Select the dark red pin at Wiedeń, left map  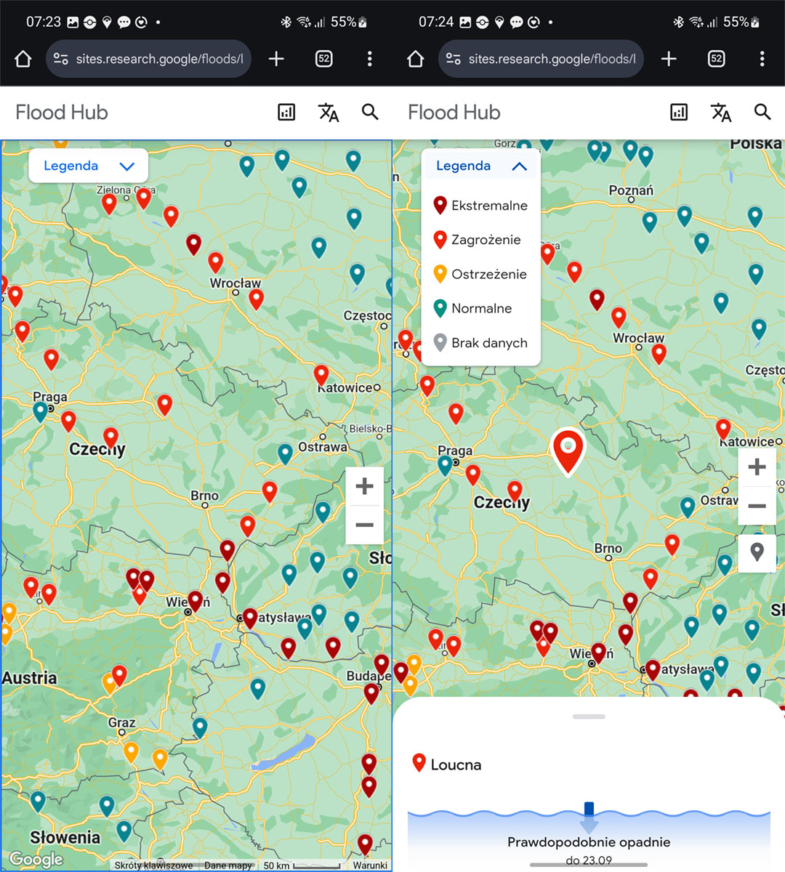pos(195,601)
